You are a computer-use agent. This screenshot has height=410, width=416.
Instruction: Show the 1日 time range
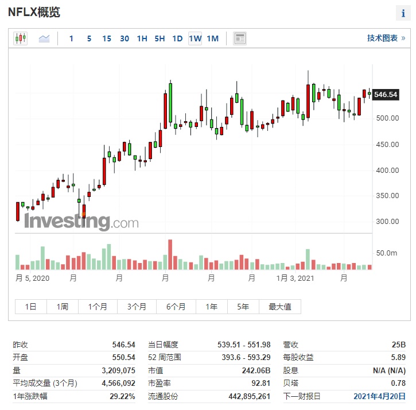click(x=31, y=307)
